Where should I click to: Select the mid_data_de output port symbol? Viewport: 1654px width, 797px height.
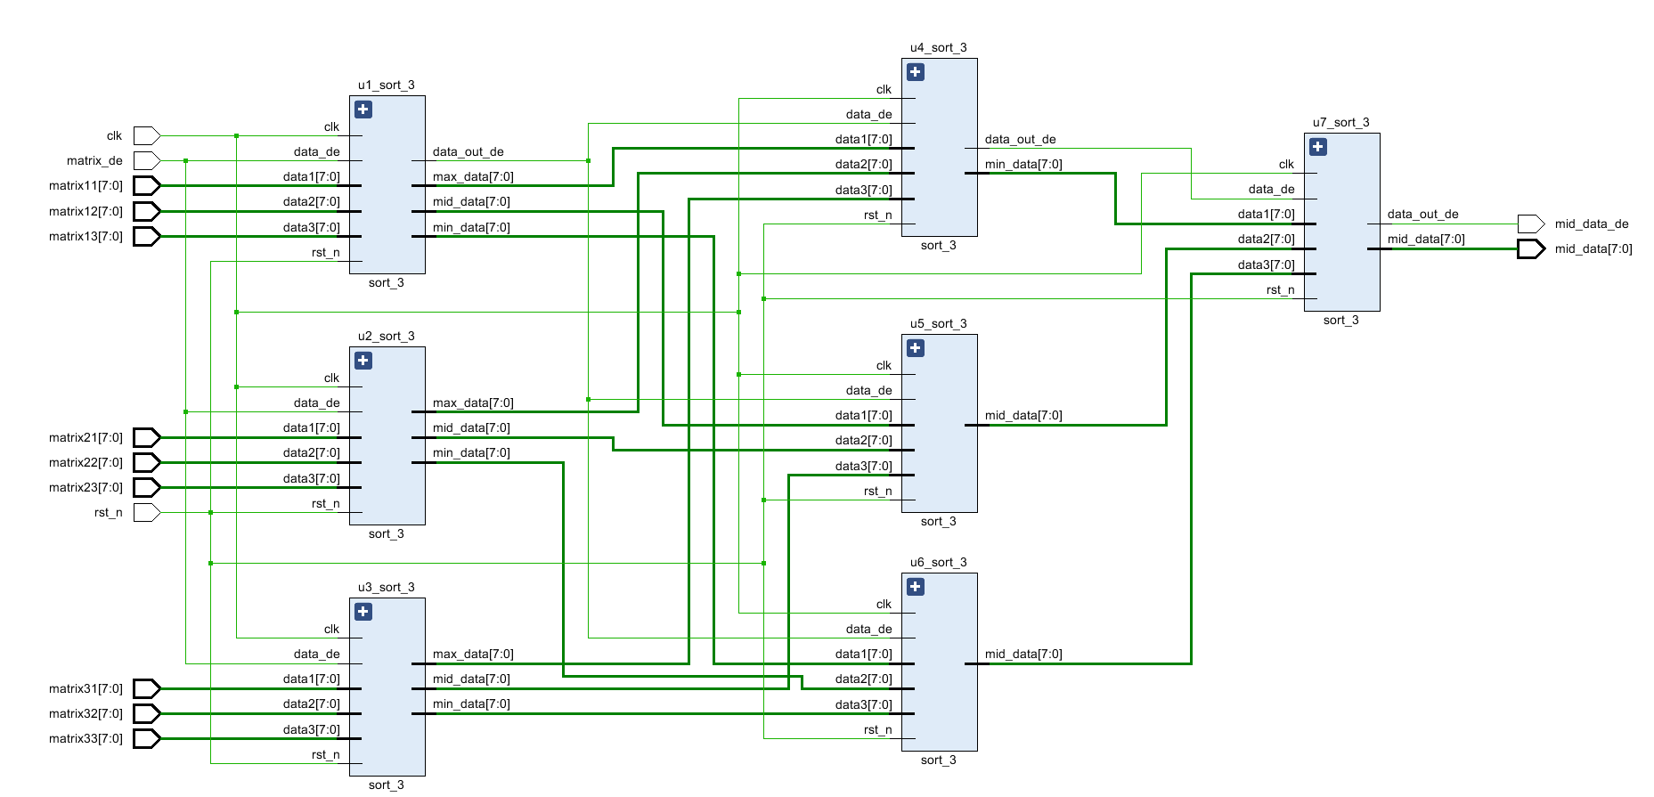pos(1531,224)
